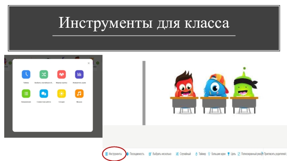This screenshot has height=161, width=287.
Task: Click Посещаемость in the bottom toolbar
Action: [135, 154]
